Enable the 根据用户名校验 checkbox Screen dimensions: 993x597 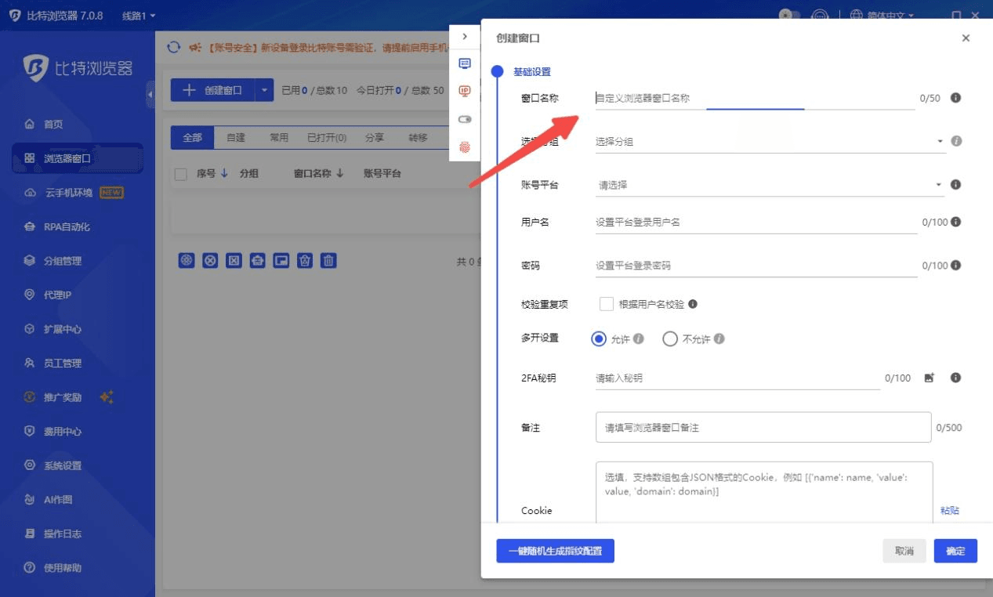[606, 304]
